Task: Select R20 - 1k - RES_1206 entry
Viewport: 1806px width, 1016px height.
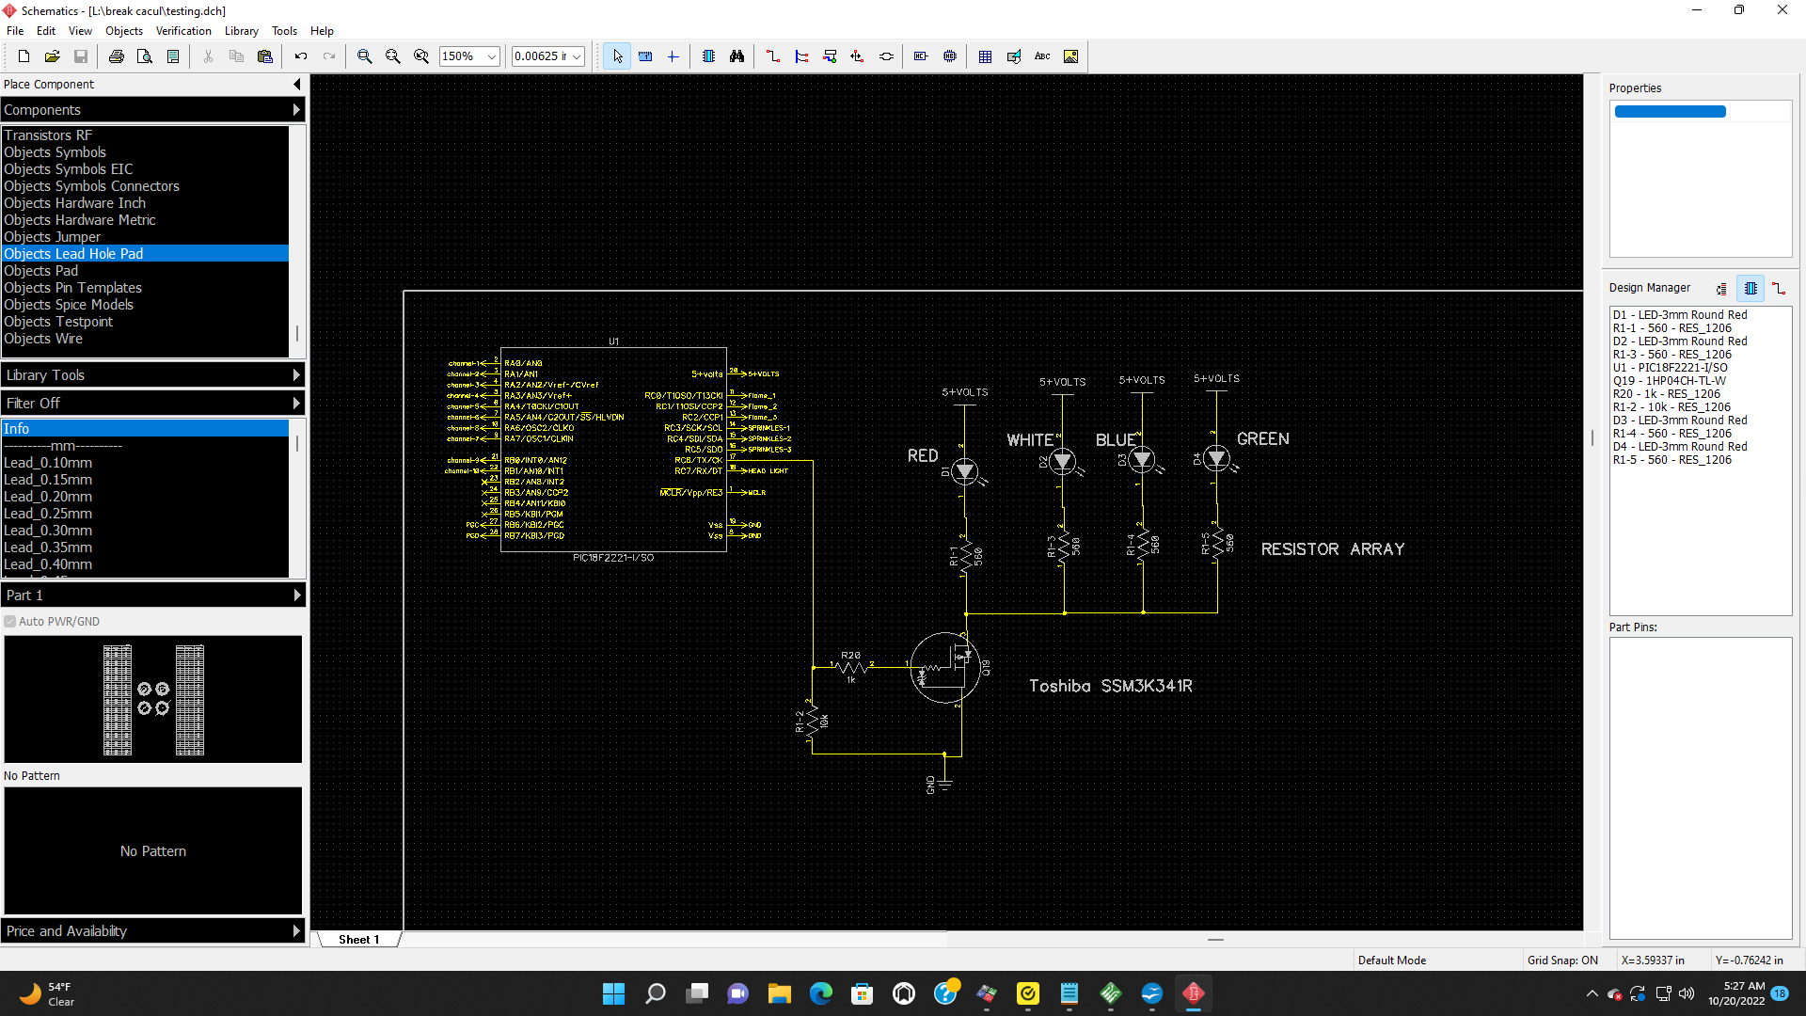Action: tap(1666, 394)
